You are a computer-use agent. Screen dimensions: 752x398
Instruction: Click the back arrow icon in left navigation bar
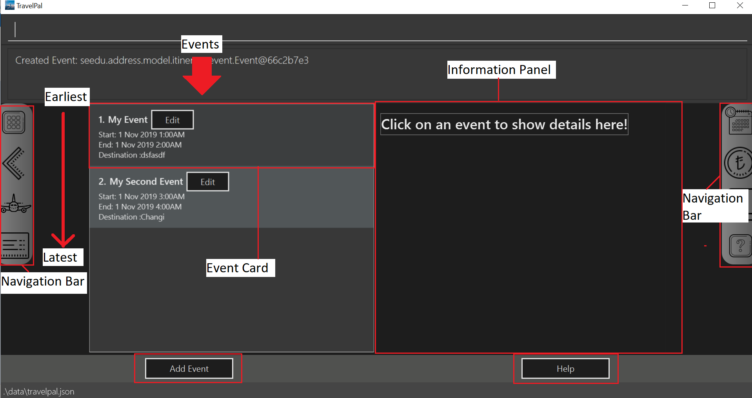click(14, 163)
